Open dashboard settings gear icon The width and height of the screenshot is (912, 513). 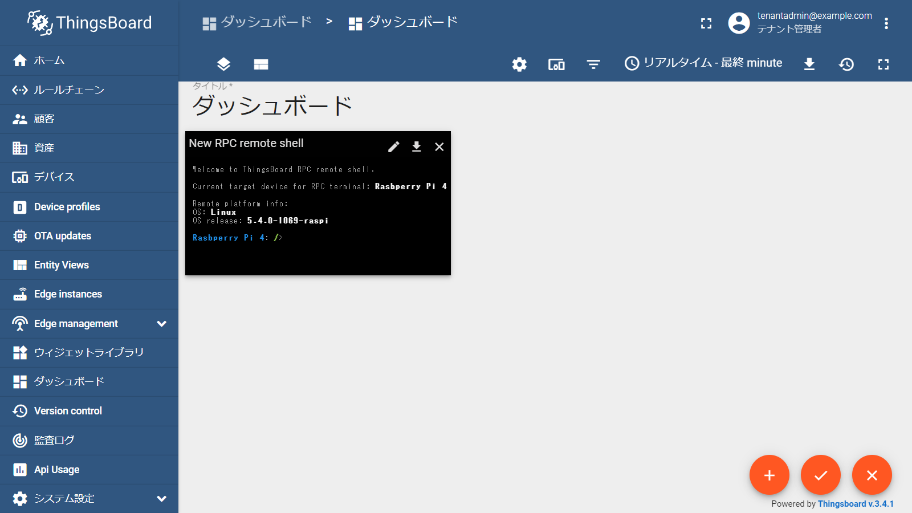point(519,64)
